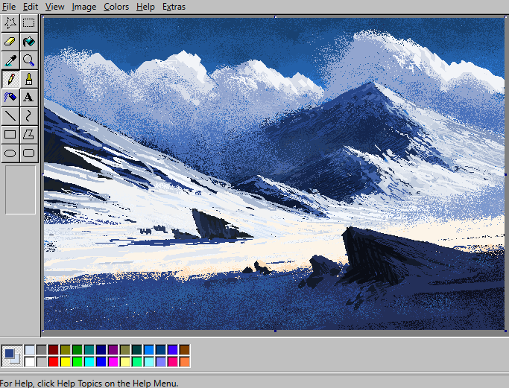Pick the navy blue color swatch

[101, 350]
